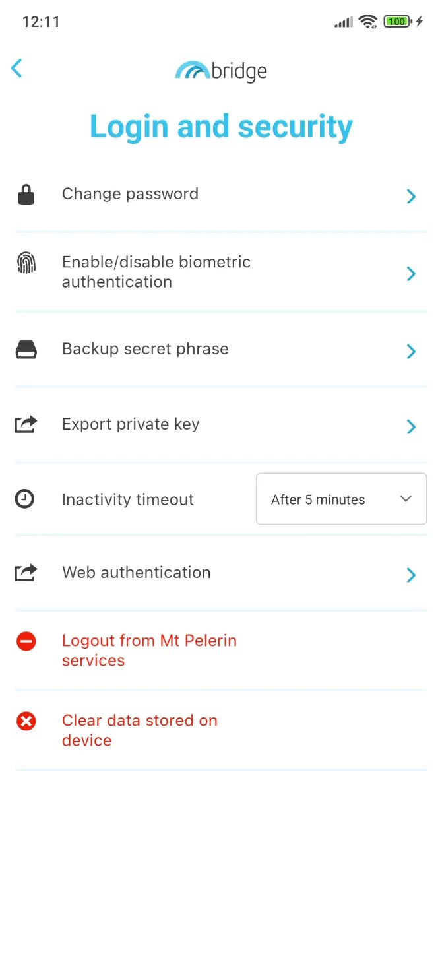The width and height of the screenshot is (438, 962).
Task: Expand the Backup secret phrase option
Action: (x=410, y=352)
